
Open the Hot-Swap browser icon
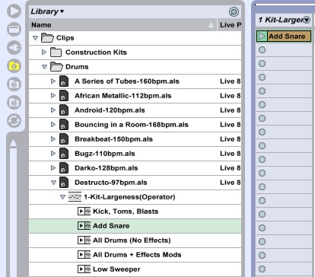[14, 121]
